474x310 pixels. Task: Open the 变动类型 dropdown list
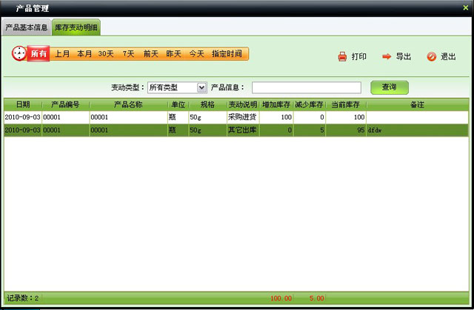tap(201, 88)
